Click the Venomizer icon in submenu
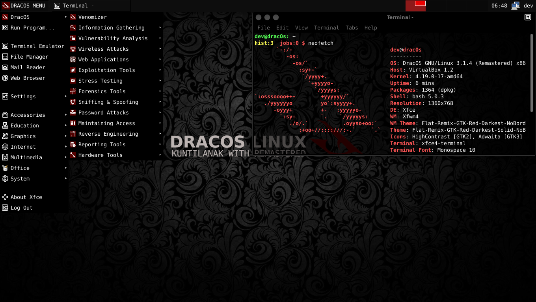The height and width of the screenshot is (302, 536). 73,17
